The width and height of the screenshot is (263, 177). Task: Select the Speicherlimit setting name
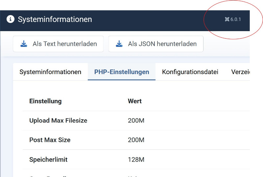48,160
